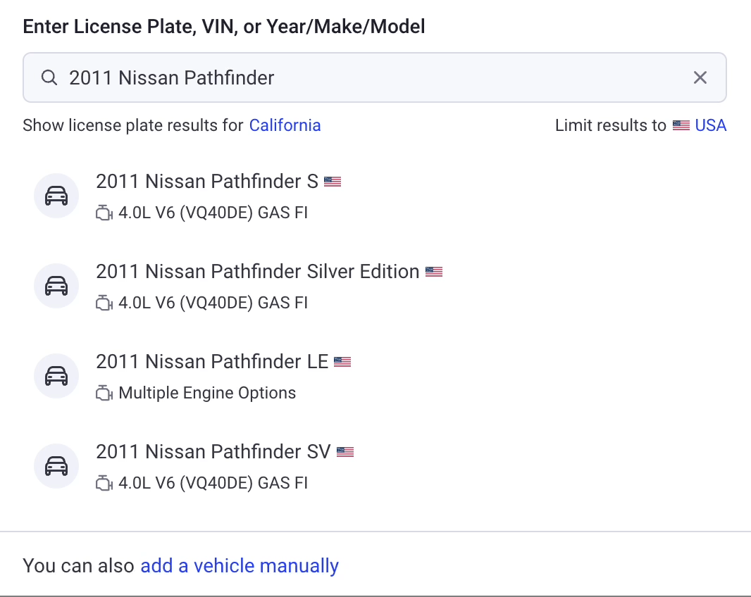Screen dimensions: 751x597
Task: Select the car icon beside Pathfinder S
Action: coord(56,196)
